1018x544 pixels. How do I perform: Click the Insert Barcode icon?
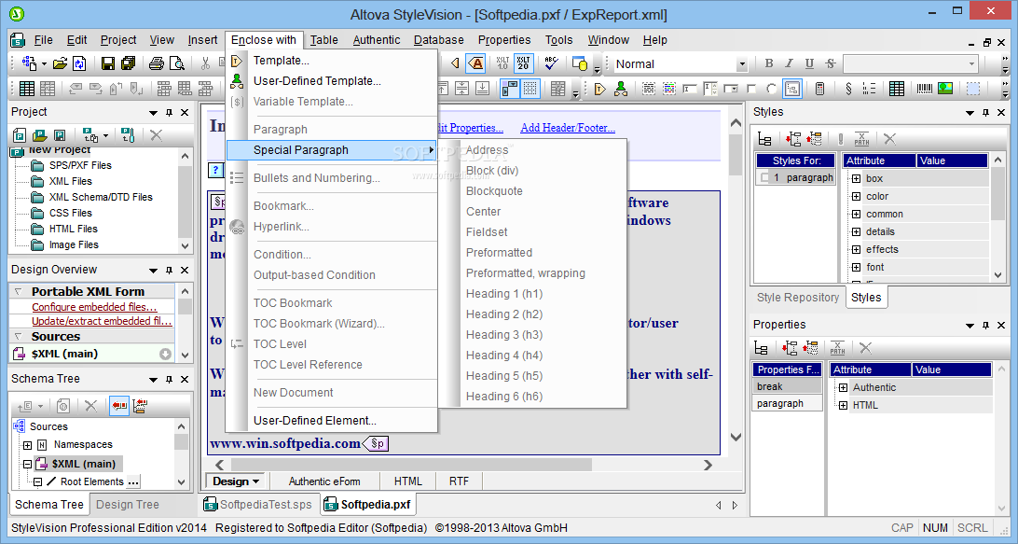(x=925, y=89)
